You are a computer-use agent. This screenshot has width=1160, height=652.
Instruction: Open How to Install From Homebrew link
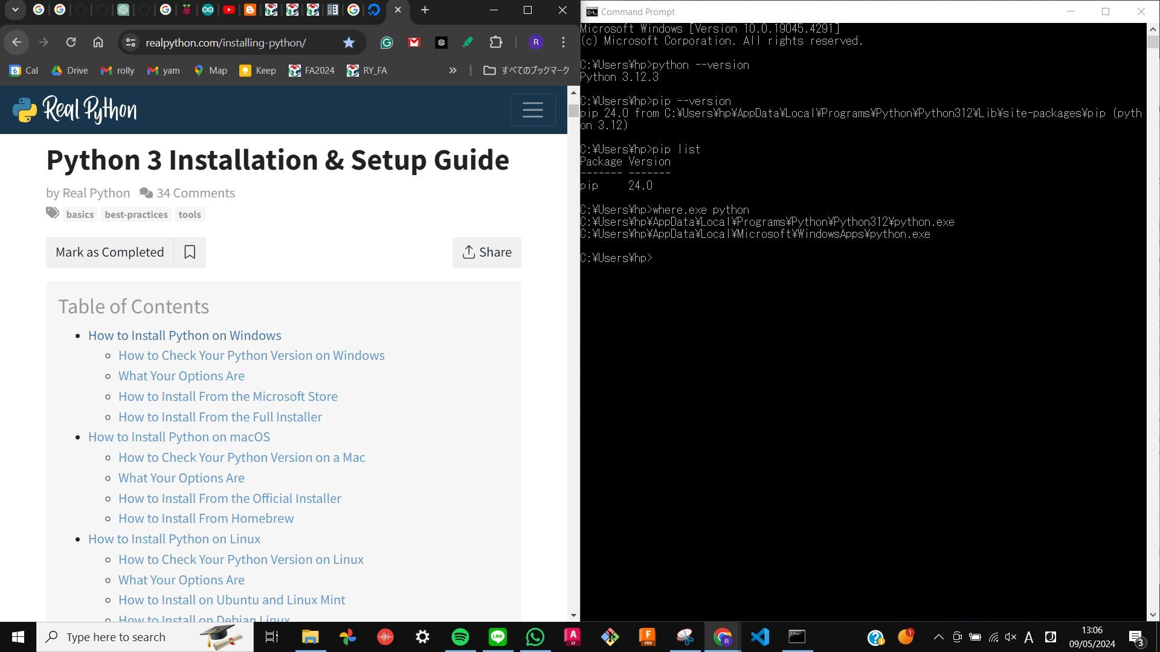pos(206,519)
